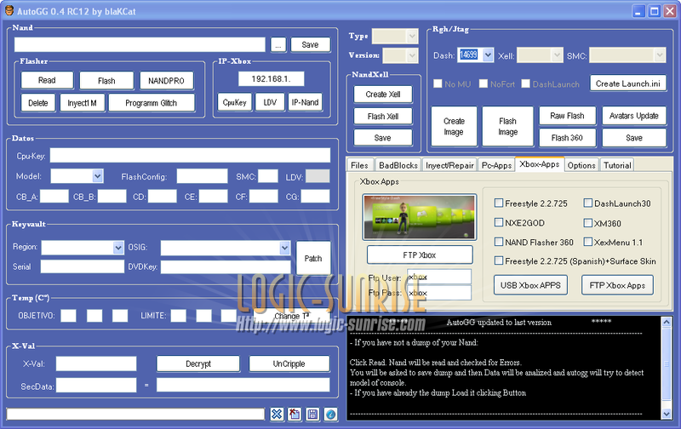This screenshot has height=429, width=681.
Task: Click the clear document icon with red X
Action: click(295, 415)
